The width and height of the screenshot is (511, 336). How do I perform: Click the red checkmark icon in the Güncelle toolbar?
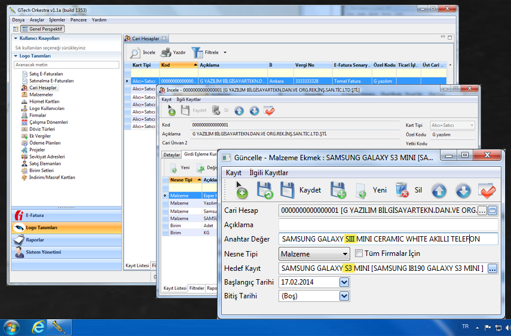(488, 190)
